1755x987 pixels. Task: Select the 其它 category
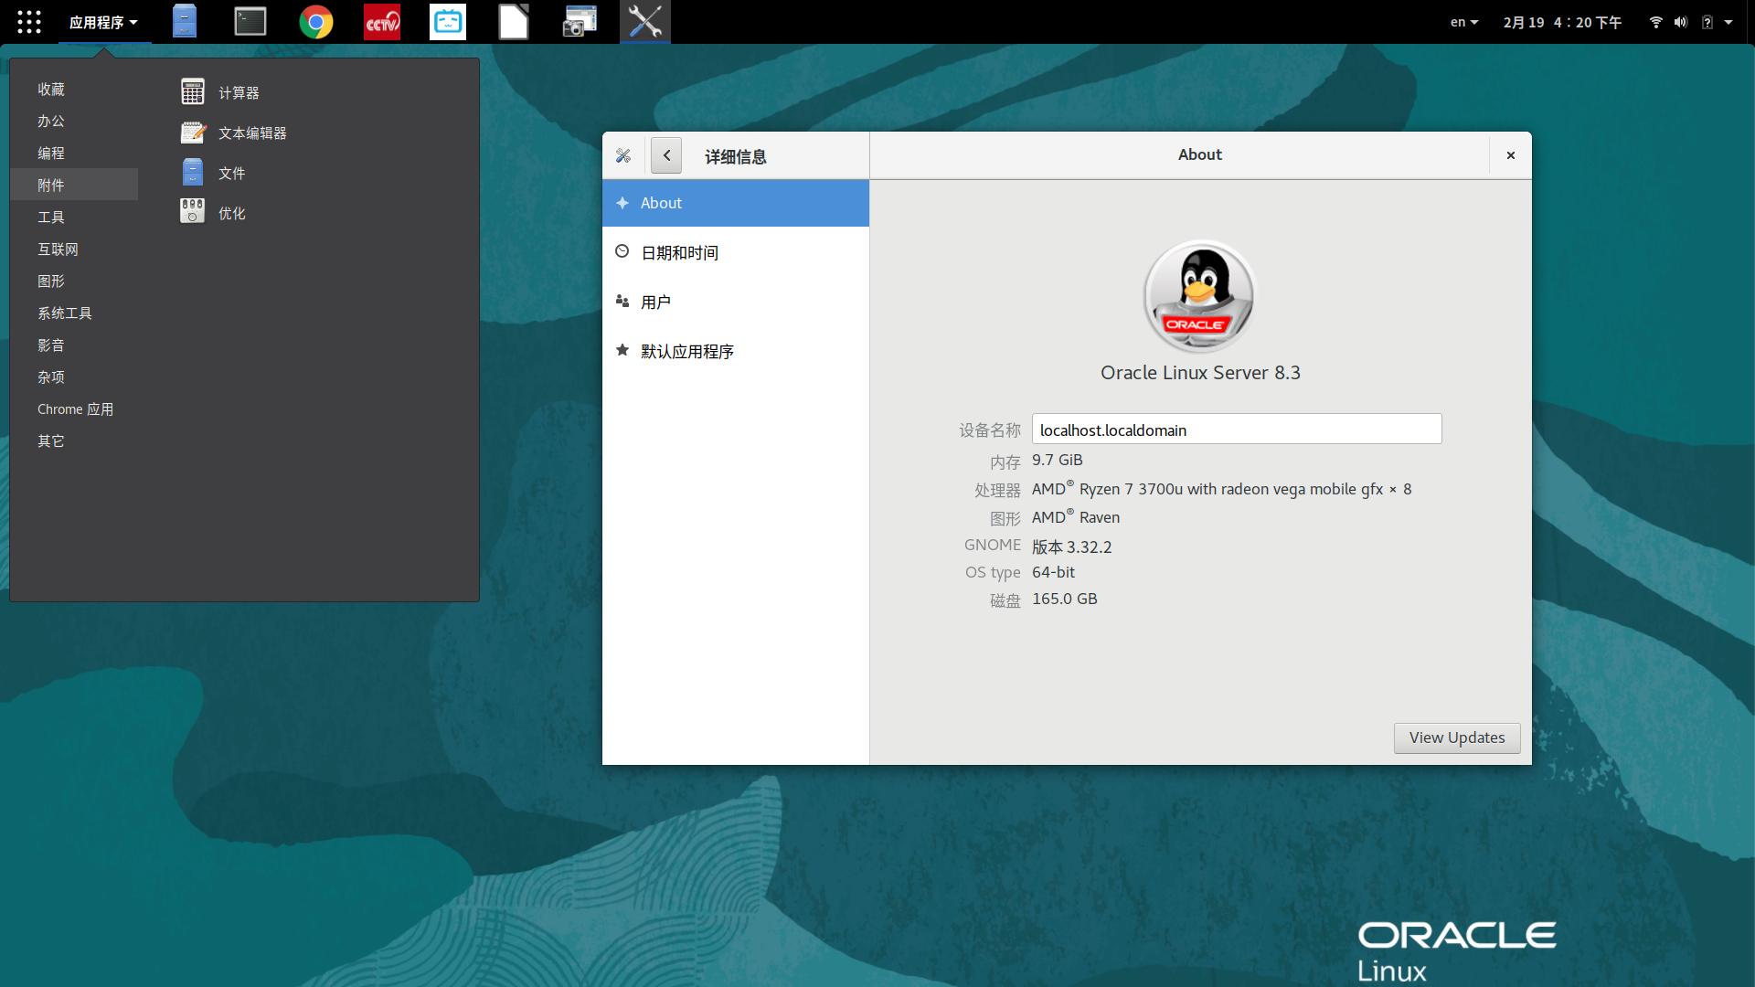(x=75, y=440)
